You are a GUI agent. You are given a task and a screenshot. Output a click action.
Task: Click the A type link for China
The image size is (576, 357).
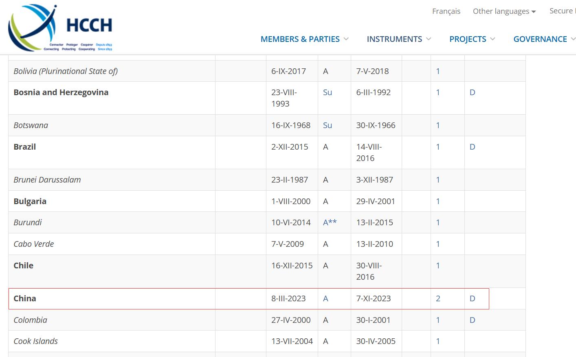point(325,298)
